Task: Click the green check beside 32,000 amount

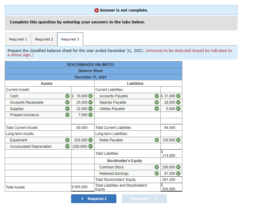Action: coord(91,109)
